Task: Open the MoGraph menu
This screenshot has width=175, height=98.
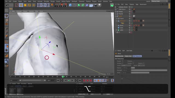Action: pyautogui.click(x=74, y=1)
